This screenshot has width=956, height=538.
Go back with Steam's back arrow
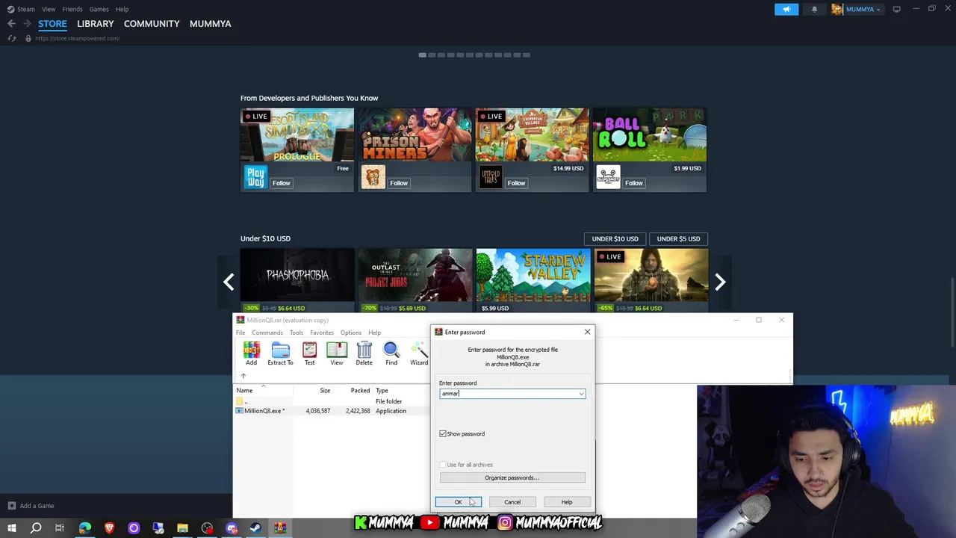click(11, 24)
